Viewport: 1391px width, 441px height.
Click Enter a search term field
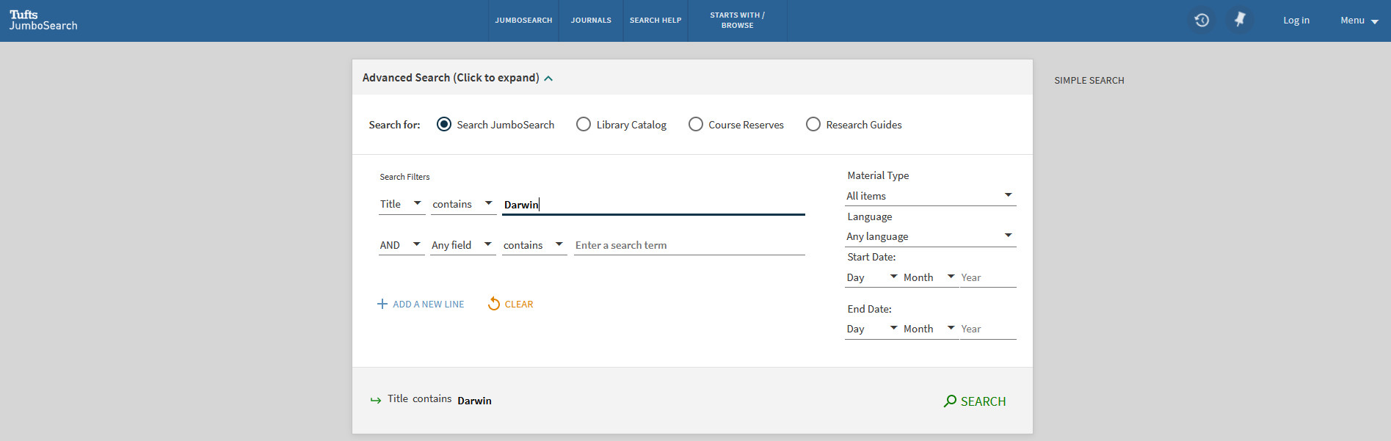tap(689, 245)
